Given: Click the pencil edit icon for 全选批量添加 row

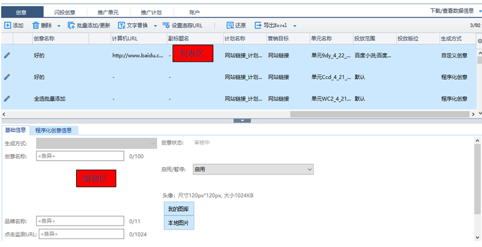Looking at the screenshot, I should point(7,98).
